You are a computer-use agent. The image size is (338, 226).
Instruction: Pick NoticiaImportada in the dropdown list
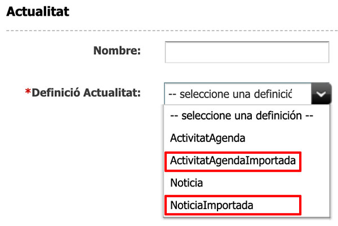[212, 206]
